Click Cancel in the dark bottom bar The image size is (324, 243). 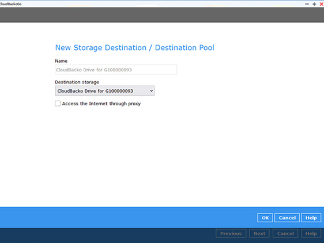coord(285,234)
